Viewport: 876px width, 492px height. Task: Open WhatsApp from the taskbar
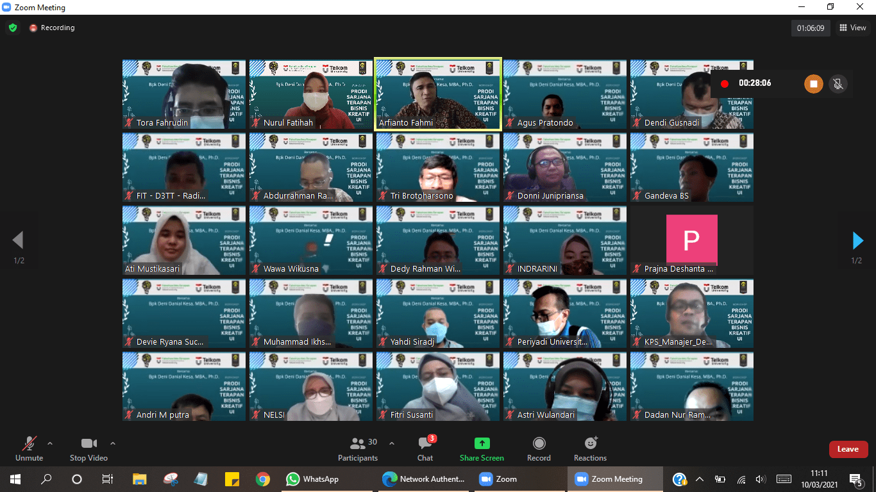[x=312, y=479]
